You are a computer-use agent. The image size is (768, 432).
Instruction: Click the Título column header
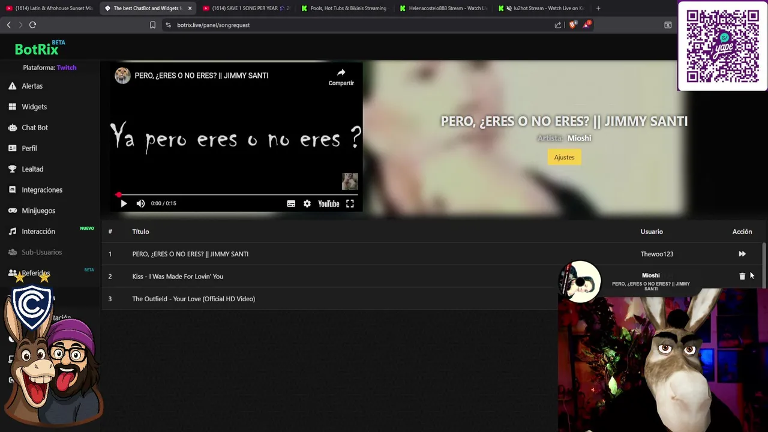[140, 232]
